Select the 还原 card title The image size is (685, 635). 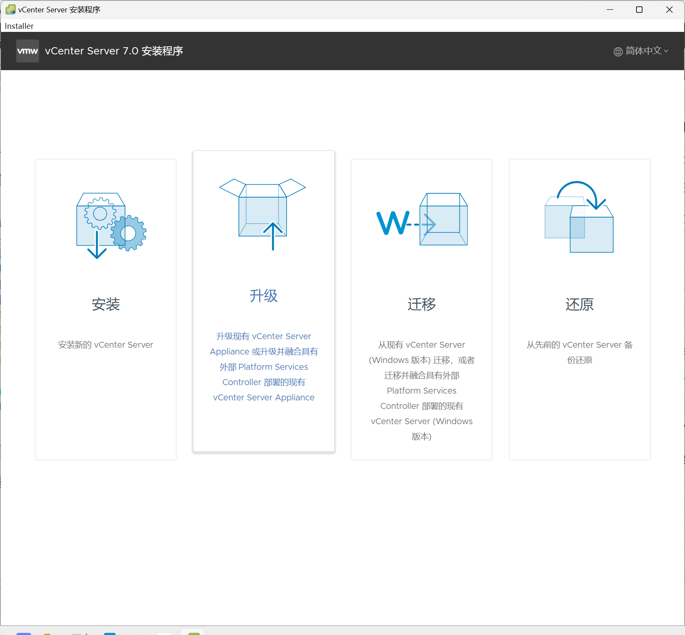coord(580,304)
